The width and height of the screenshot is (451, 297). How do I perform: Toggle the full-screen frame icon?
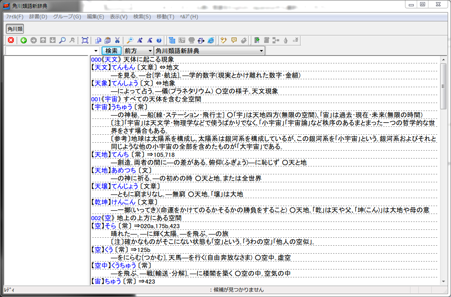85,40
